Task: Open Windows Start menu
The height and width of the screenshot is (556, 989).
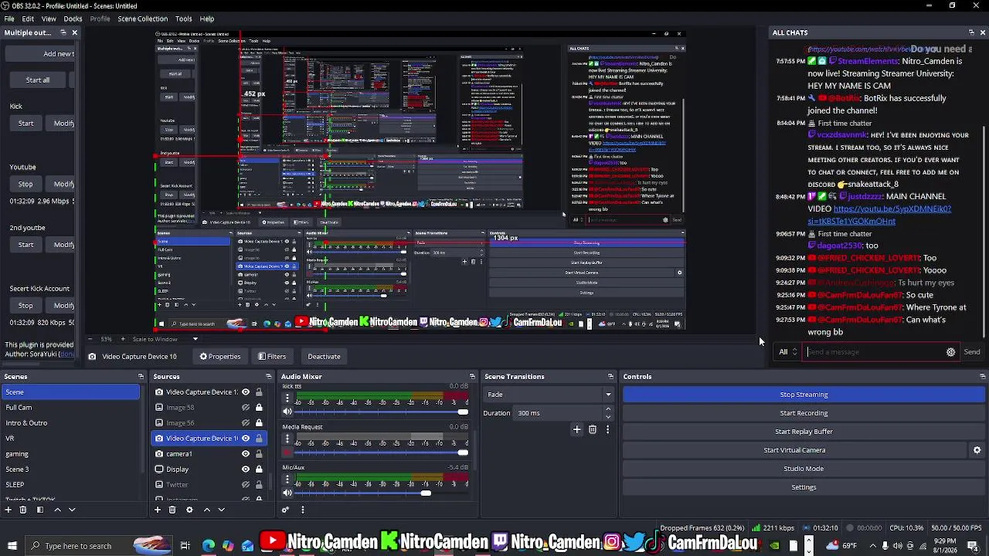Action: (12, 546)
